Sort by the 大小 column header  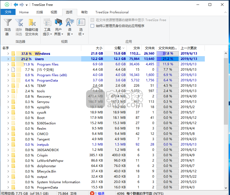(x=92, y=48)
